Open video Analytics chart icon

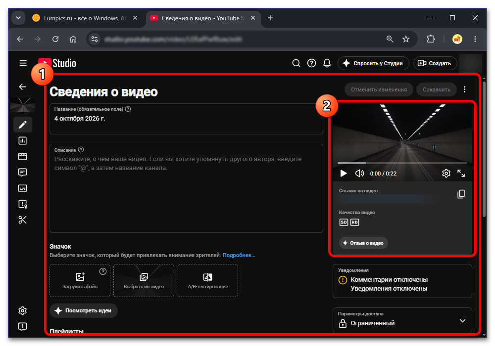tap(22, 140)
